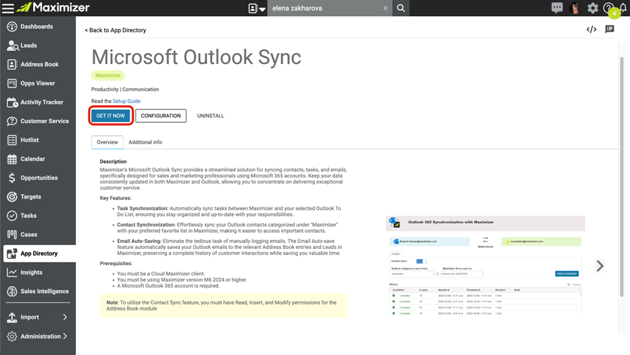
Task: Click the magnifier search button
Action: point(401,8)
